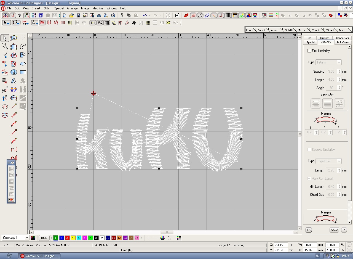This screenshot has width=353, height=259.
Task: Select the Rectangle shape tool
Action: tap(23, 72)
